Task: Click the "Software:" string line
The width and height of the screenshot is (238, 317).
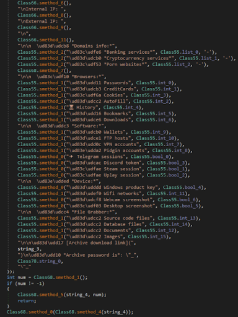Action: (62, 126)
